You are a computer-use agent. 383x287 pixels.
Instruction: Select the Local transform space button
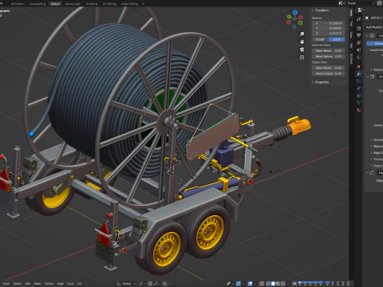click(x=337, y=39)
